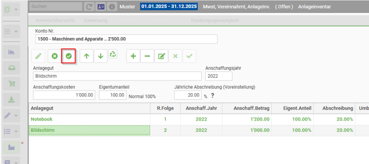Click the Anschaffungsjahr field showing 2022
369x164 pixels.
coord(219,76)
